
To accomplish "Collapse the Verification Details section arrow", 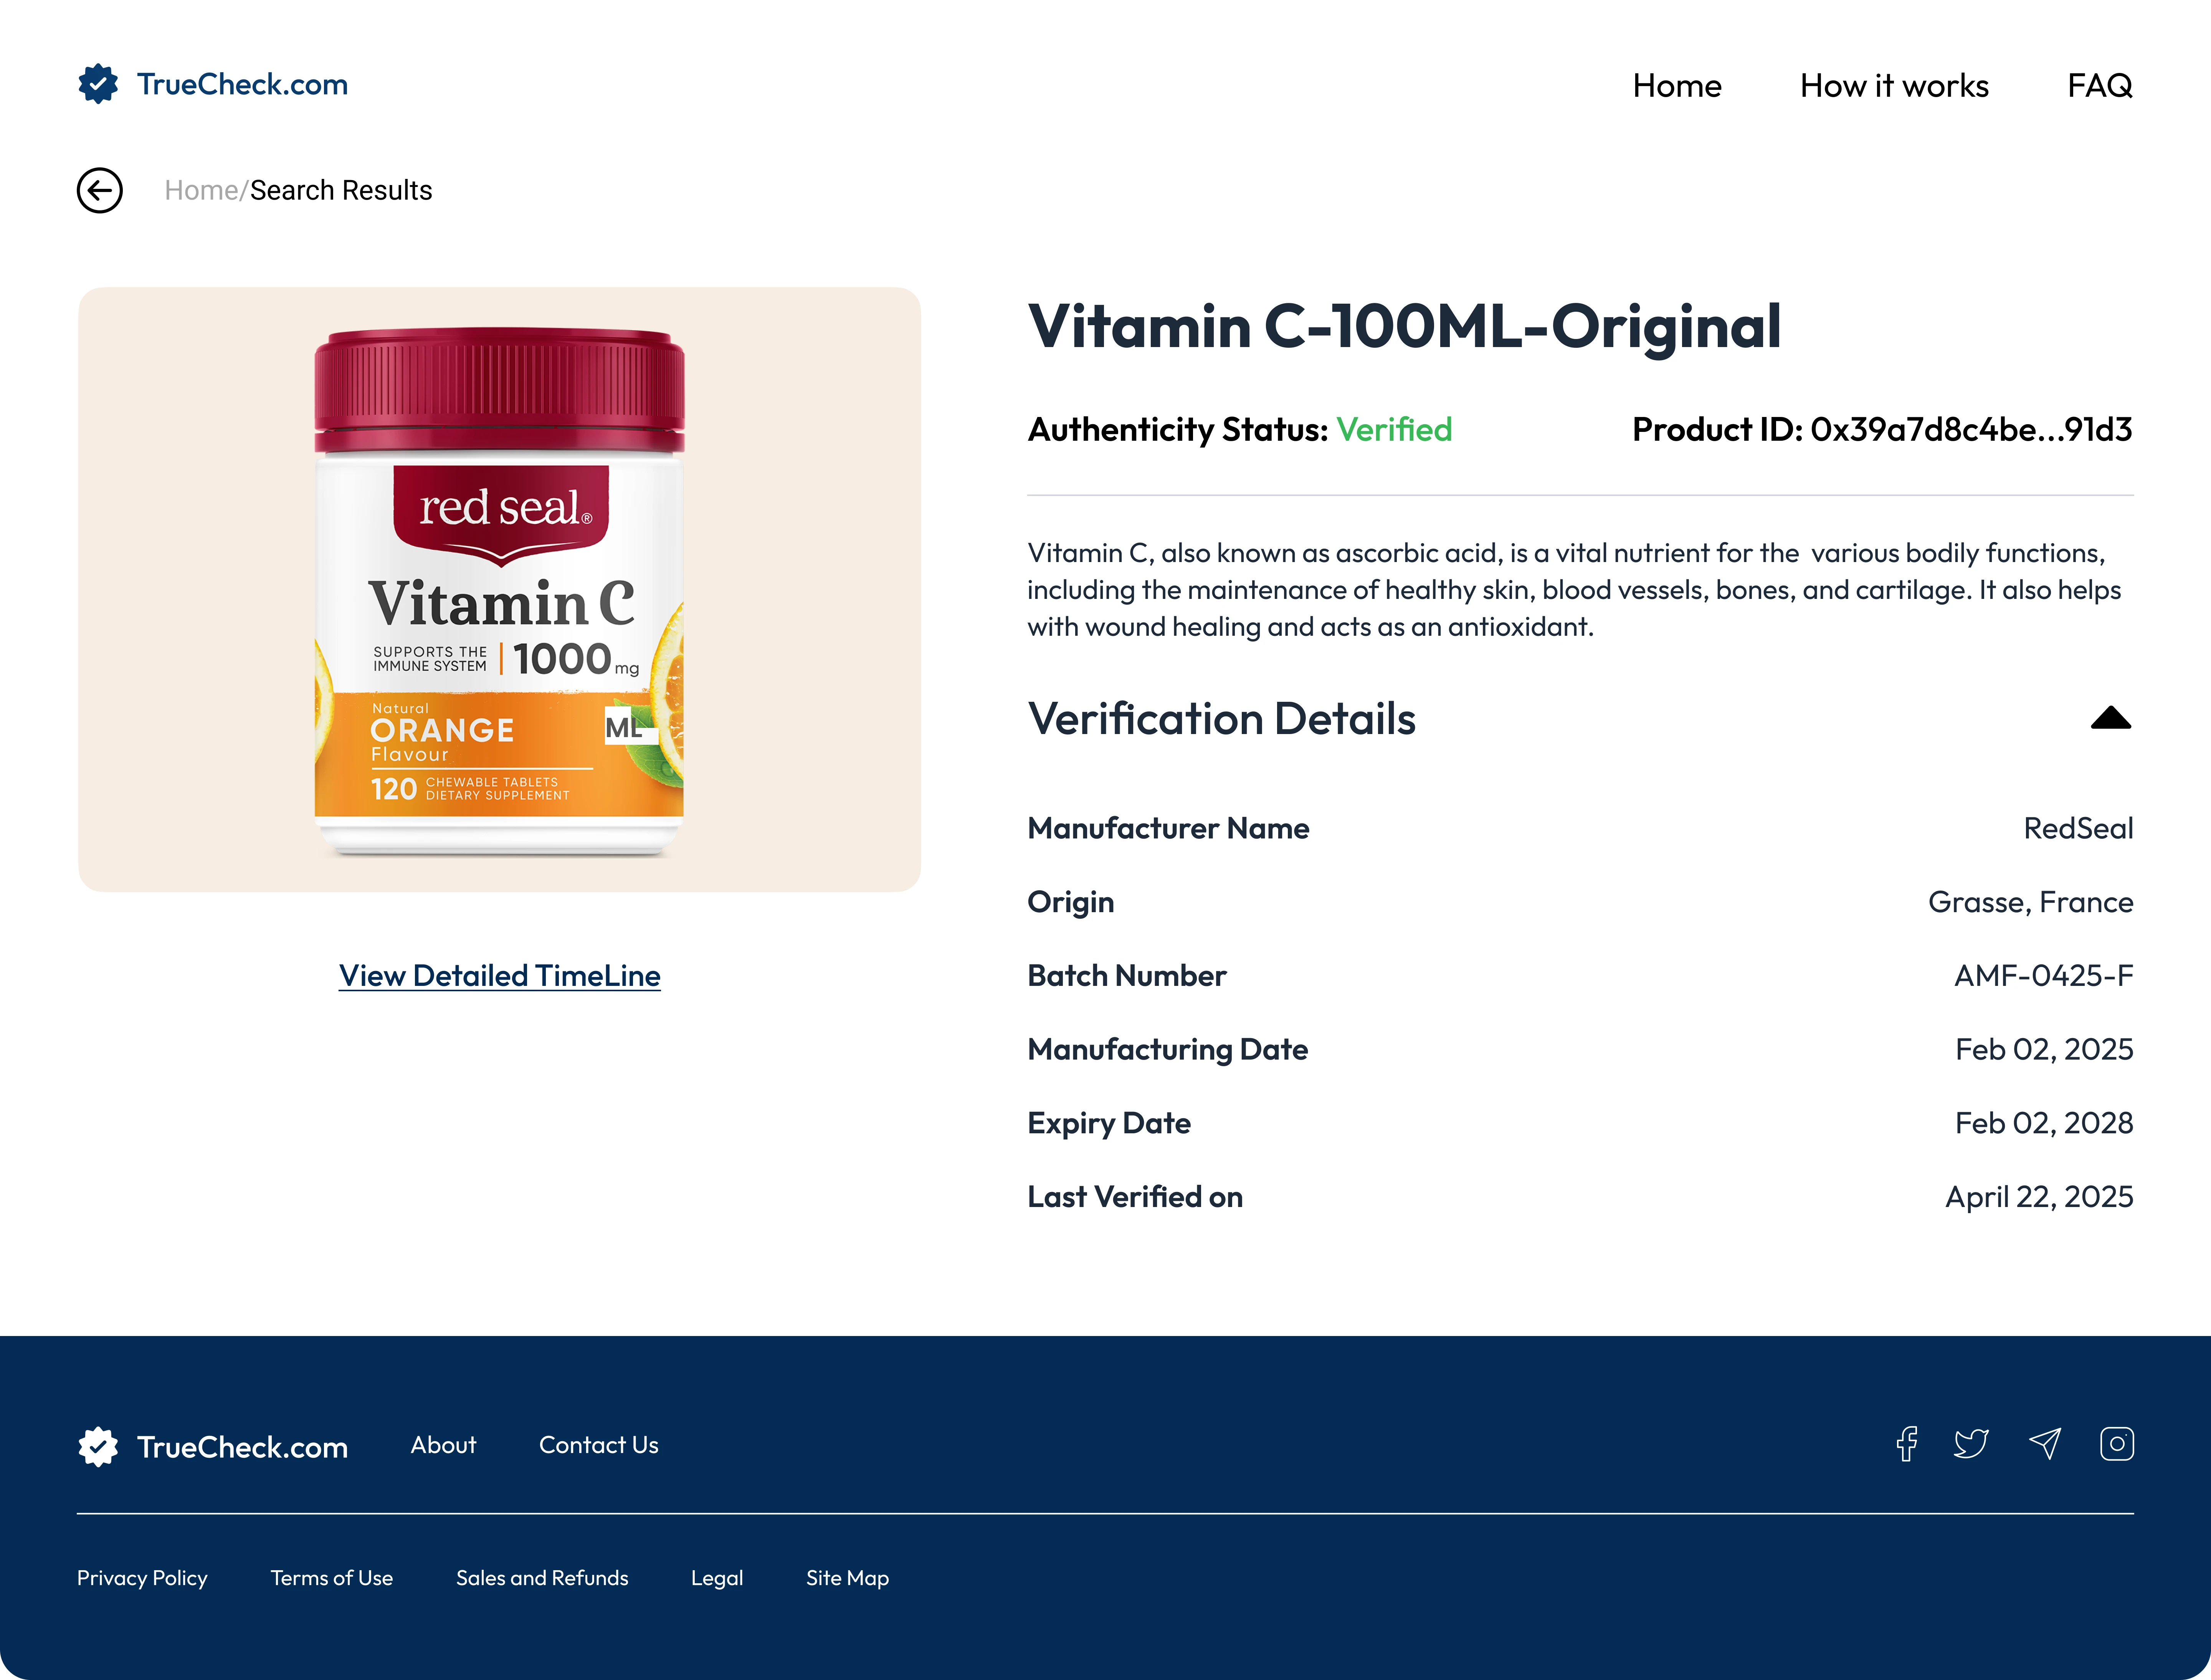I will click(x=2111, y=718).
